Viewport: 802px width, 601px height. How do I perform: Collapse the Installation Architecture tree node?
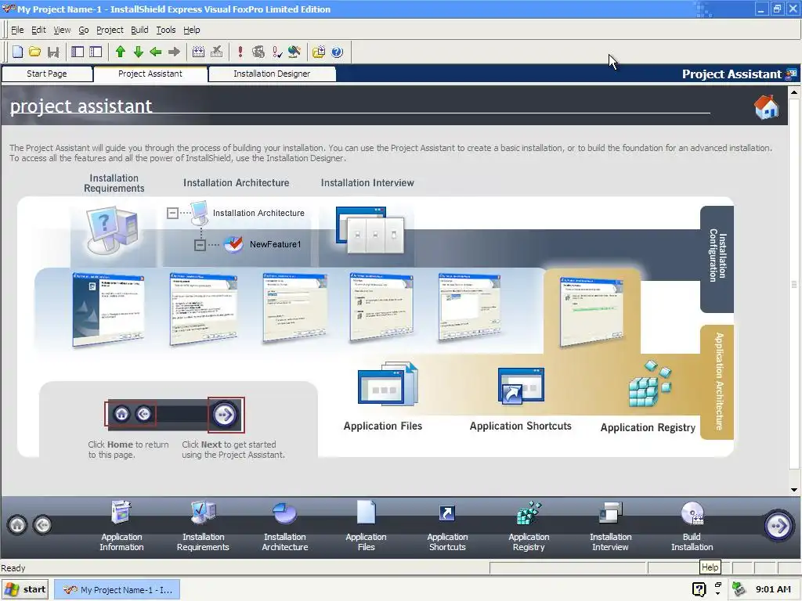coord(172,213)
